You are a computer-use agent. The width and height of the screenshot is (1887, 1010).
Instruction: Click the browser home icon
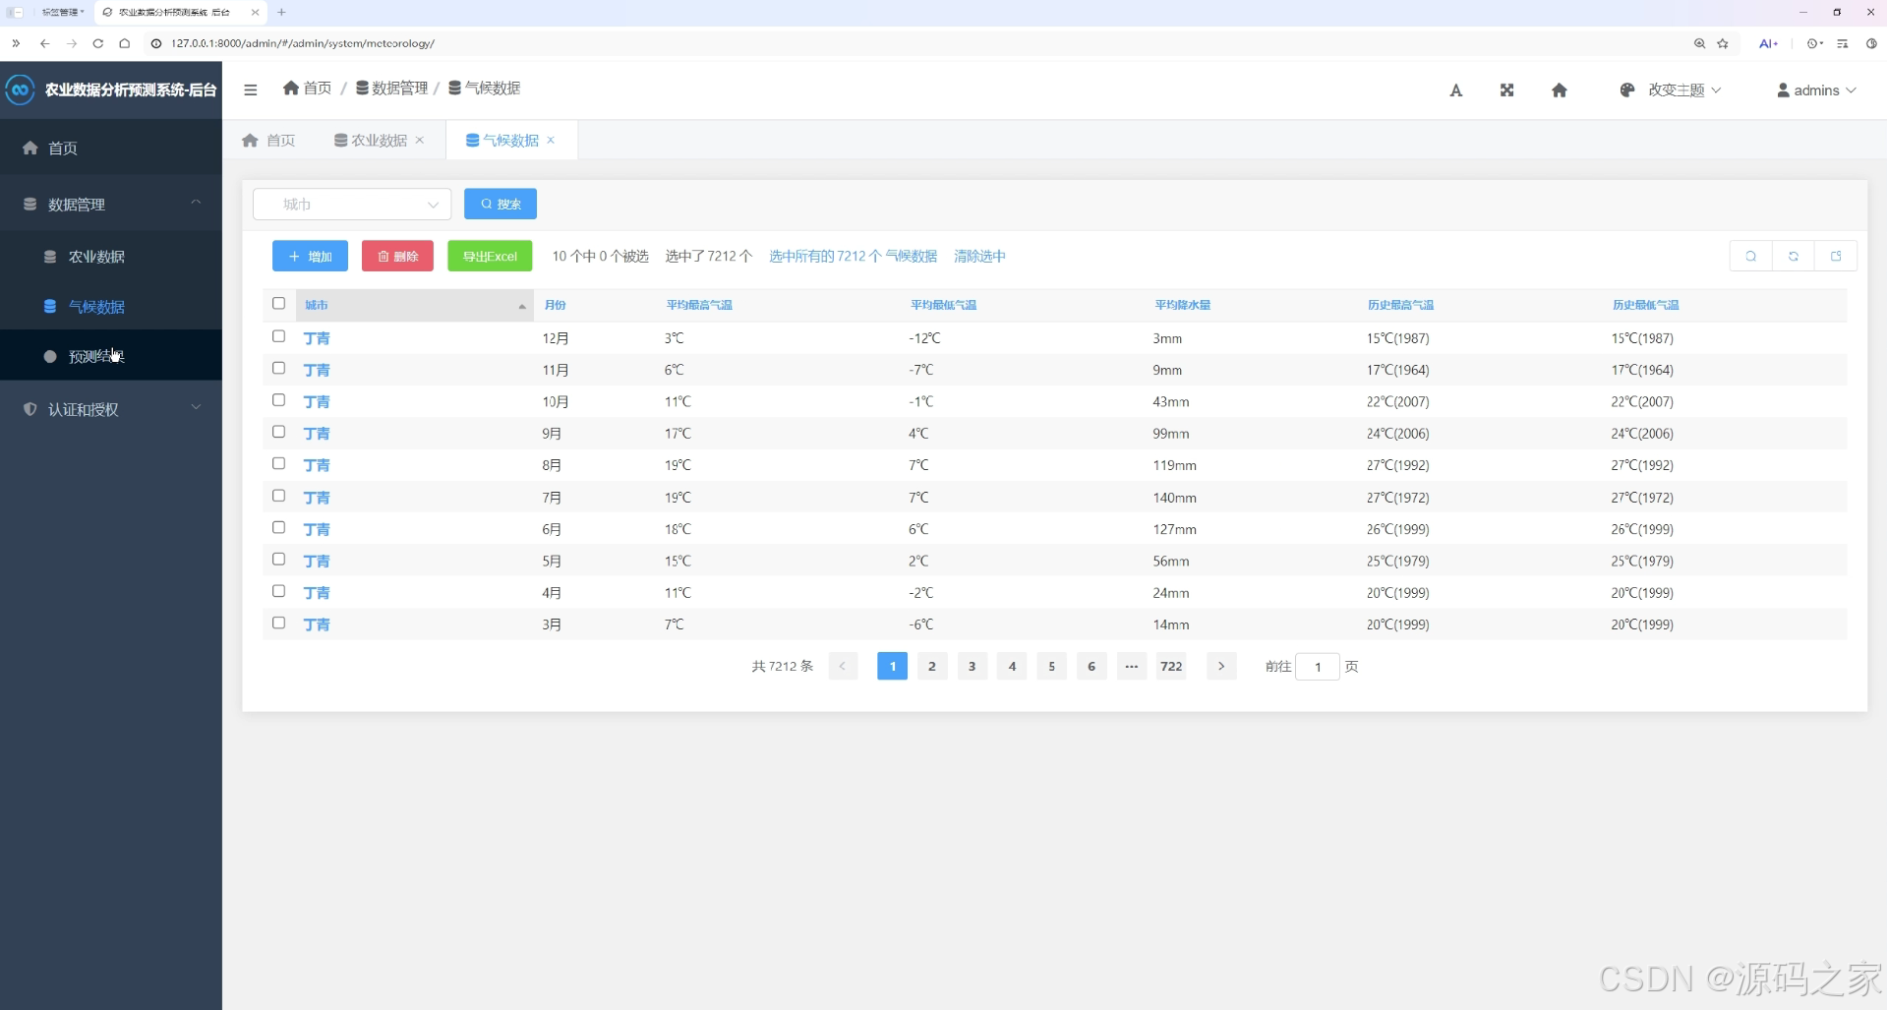(125, 43)
